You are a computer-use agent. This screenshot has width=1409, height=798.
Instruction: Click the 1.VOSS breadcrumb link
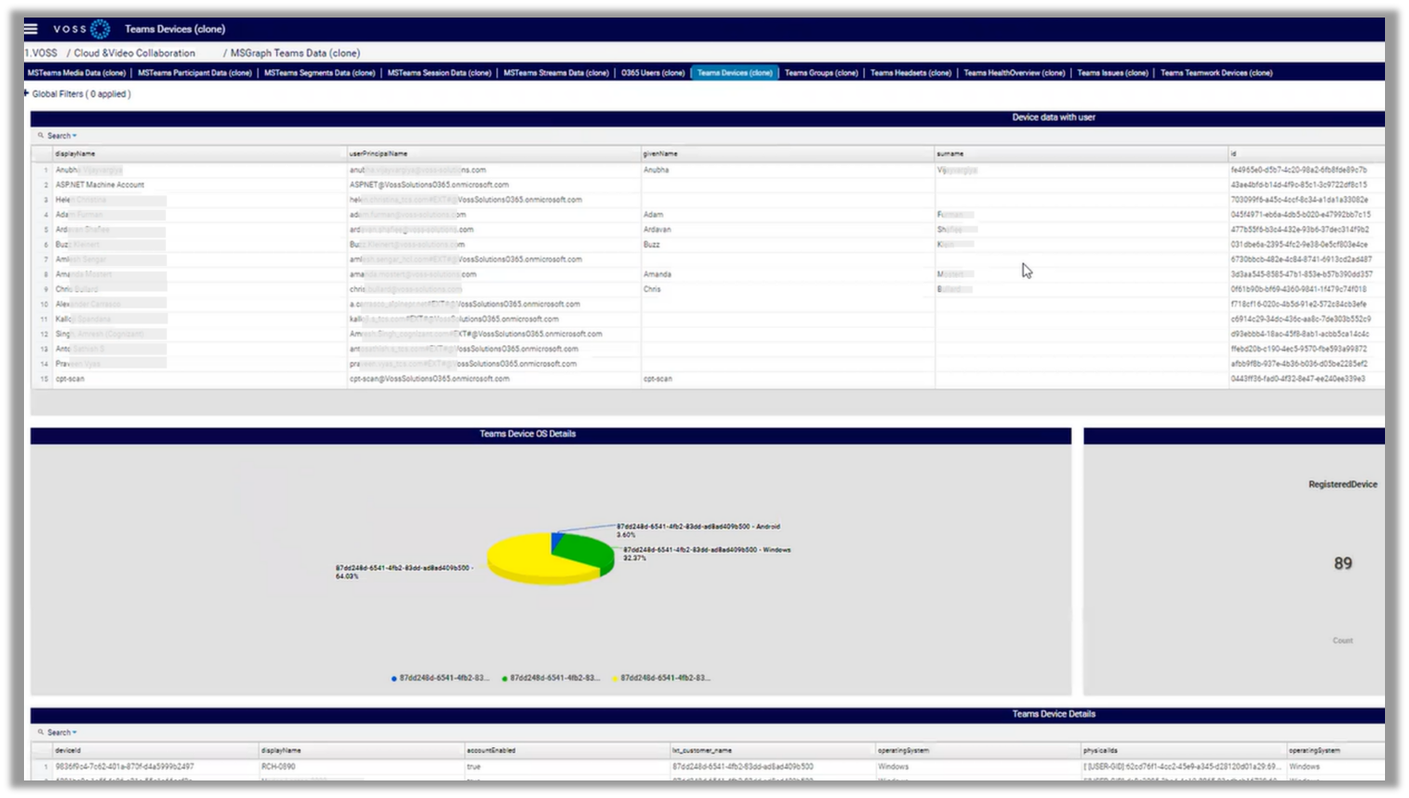point(42,54)
